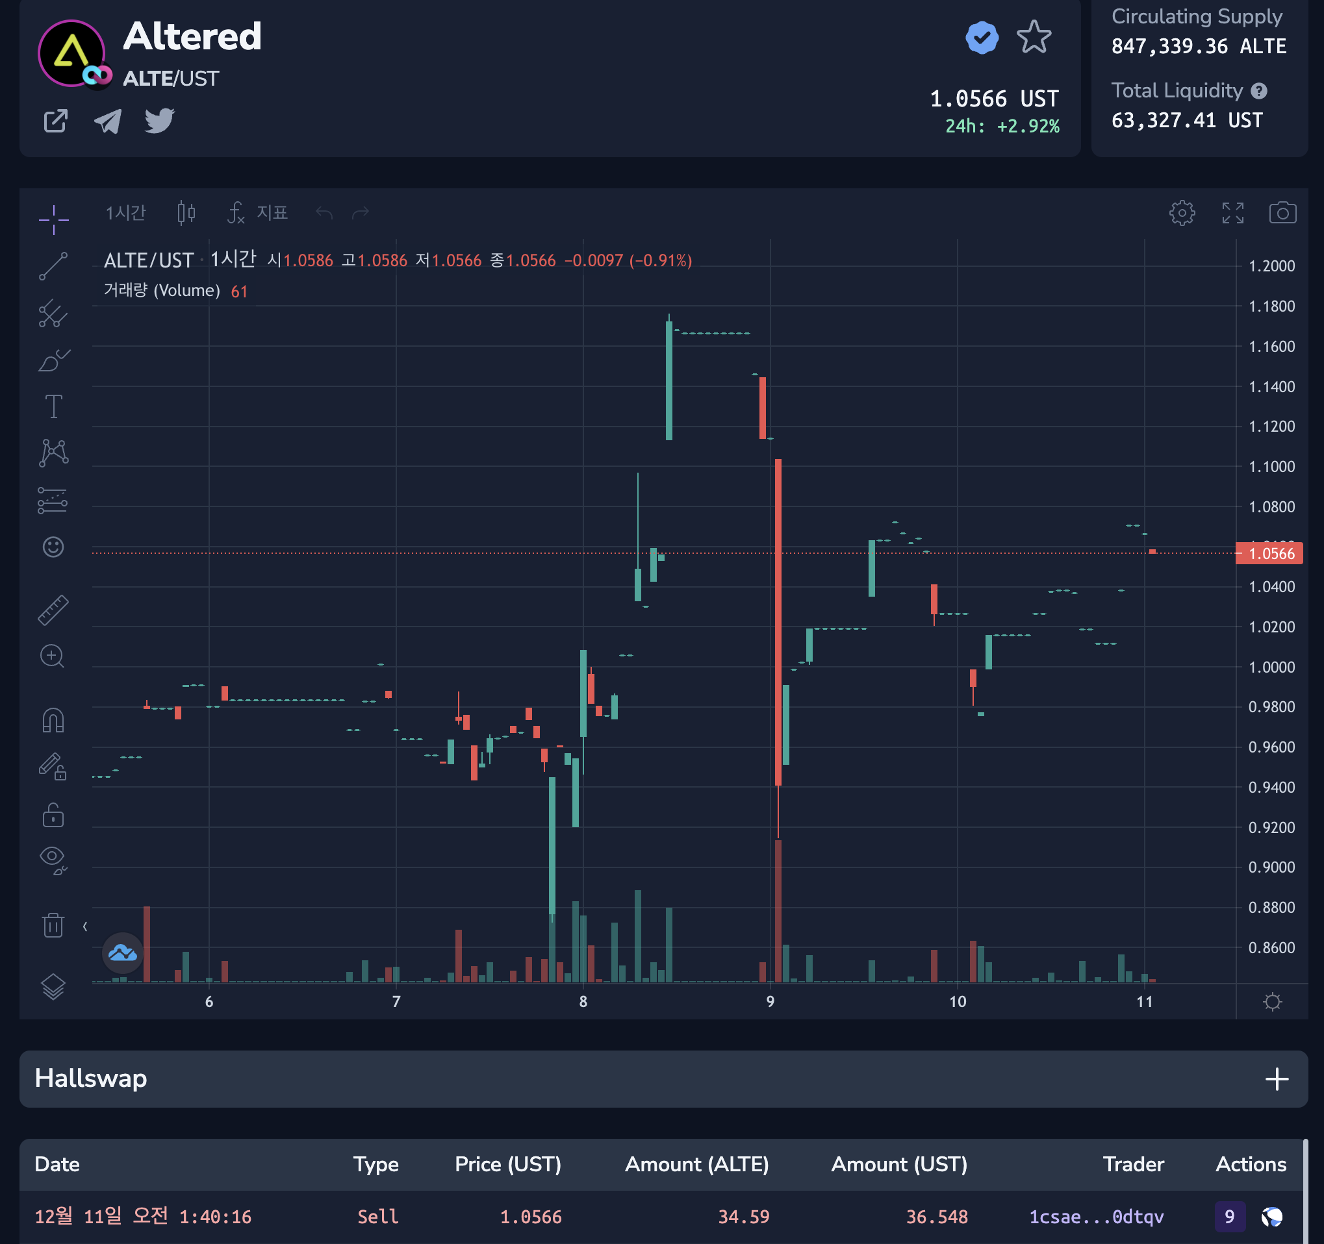Click the trash remove drawings icon
This screenshot has width=1324, height=1244.
[x=53, y=925]
